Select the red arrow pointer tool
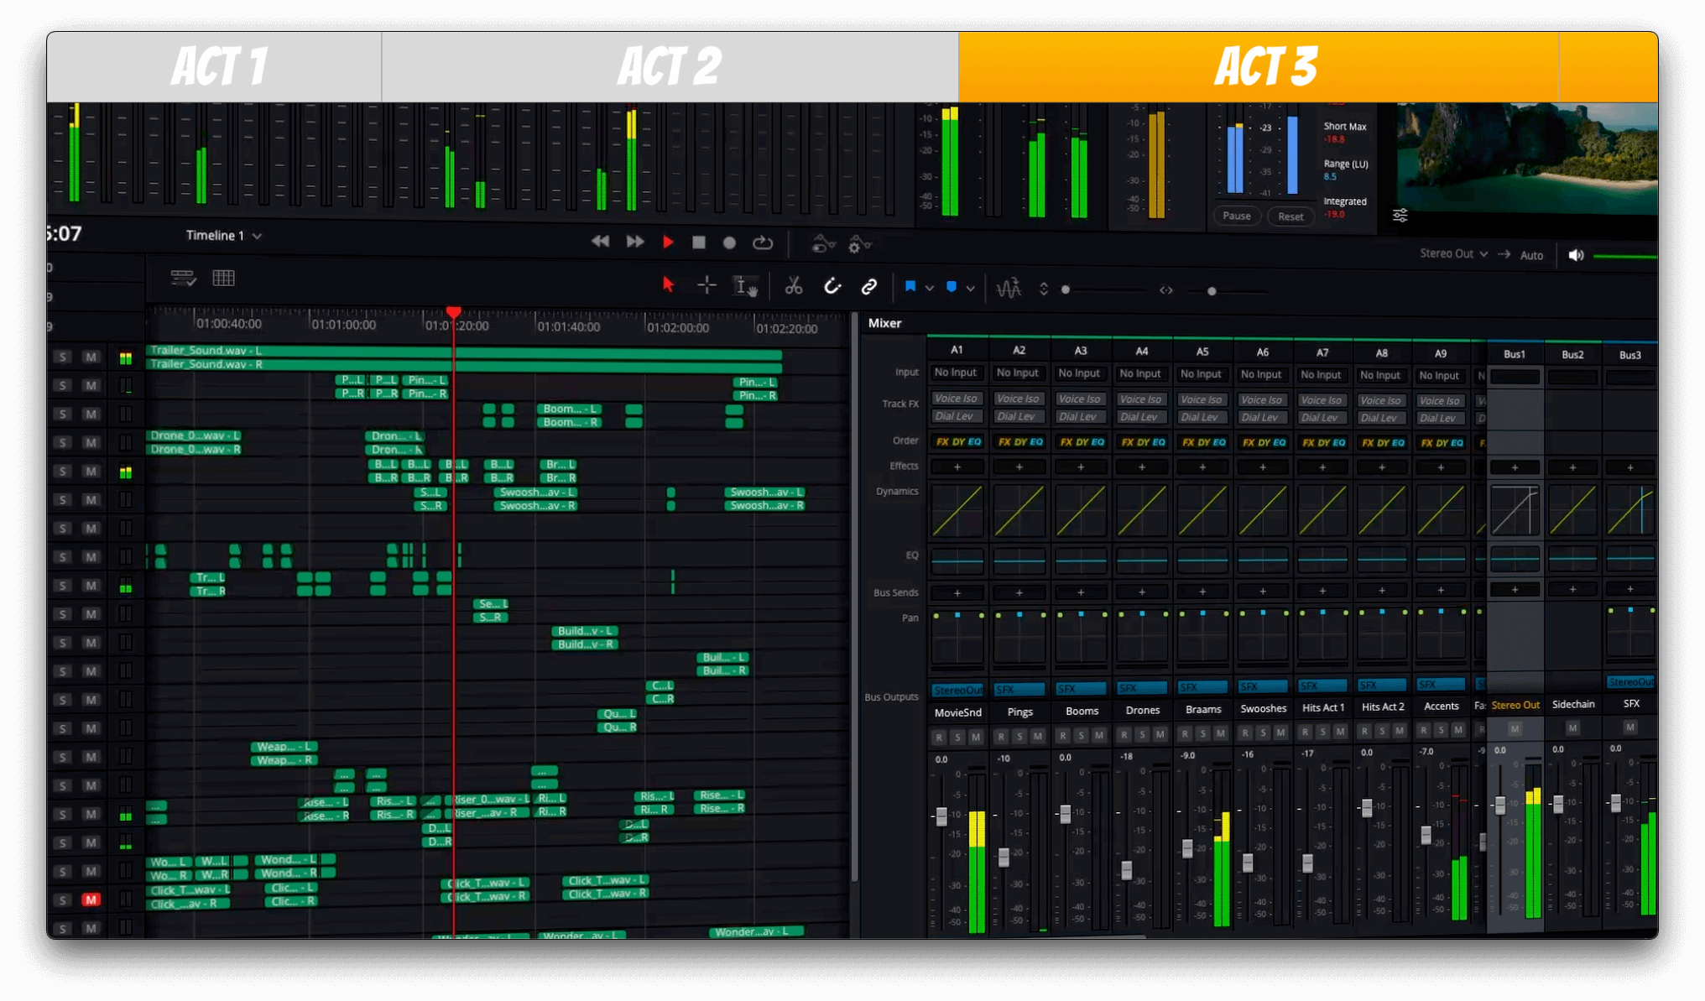The height and width of the screenshot is (1001, 1705). tap(668, 285)
